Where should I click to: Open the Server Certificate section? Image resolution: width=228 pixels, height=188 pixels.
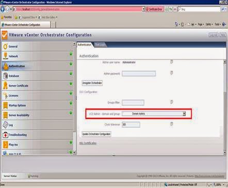[38, 86]
